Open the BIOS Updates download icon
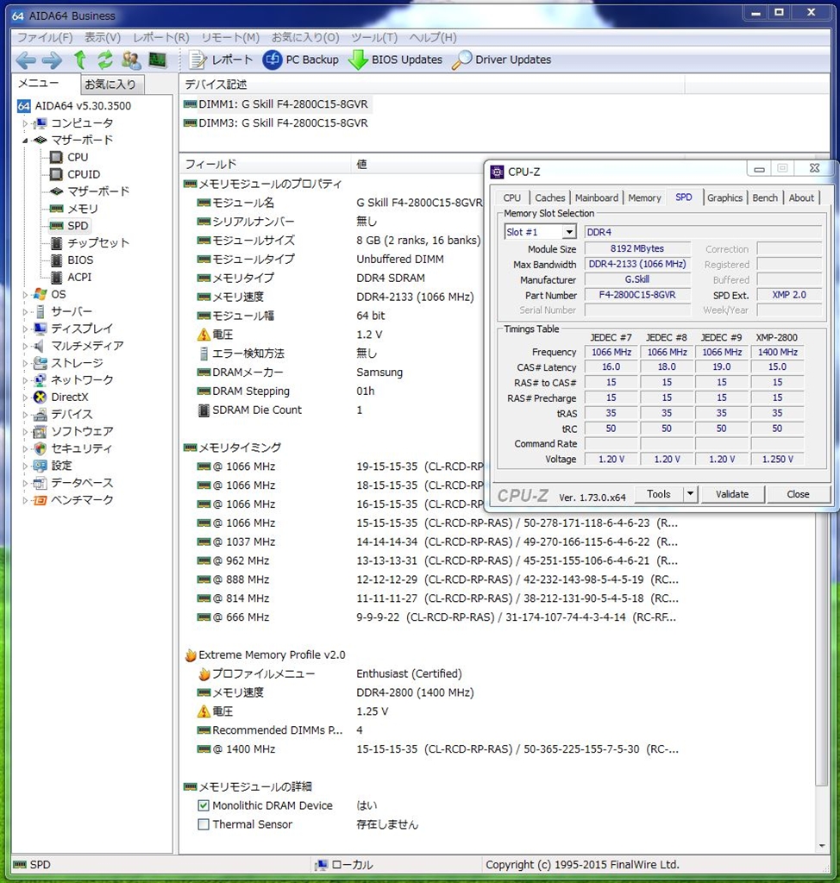840x883 pixels. (x=358, y=59)
